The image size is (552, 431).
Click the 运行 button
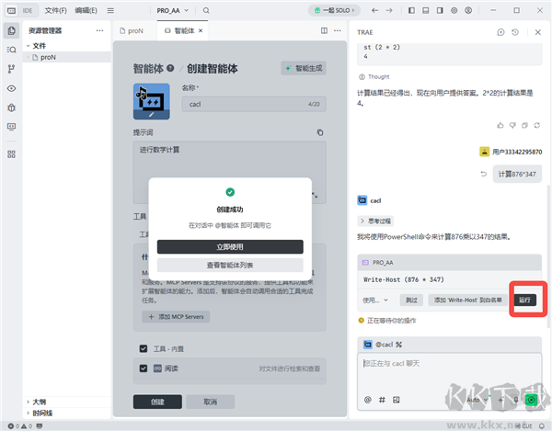525,300
